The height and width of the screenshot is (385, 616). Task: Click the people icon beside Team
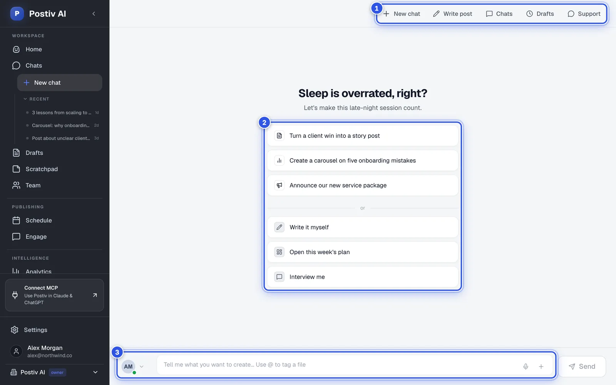point(16,185)
